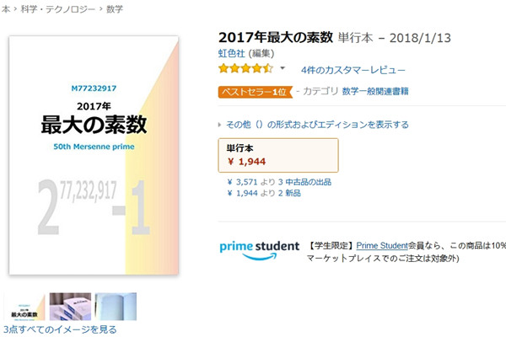Expand the rating dropdown arrow
This screenshot has width=506, height=337.
(x=283, y=68)
